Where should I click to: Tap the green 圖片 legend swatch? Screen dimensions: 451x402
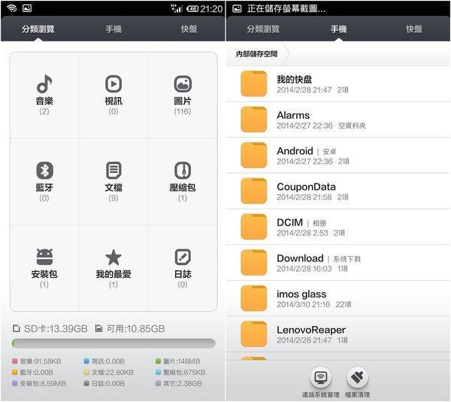(158, 361)
